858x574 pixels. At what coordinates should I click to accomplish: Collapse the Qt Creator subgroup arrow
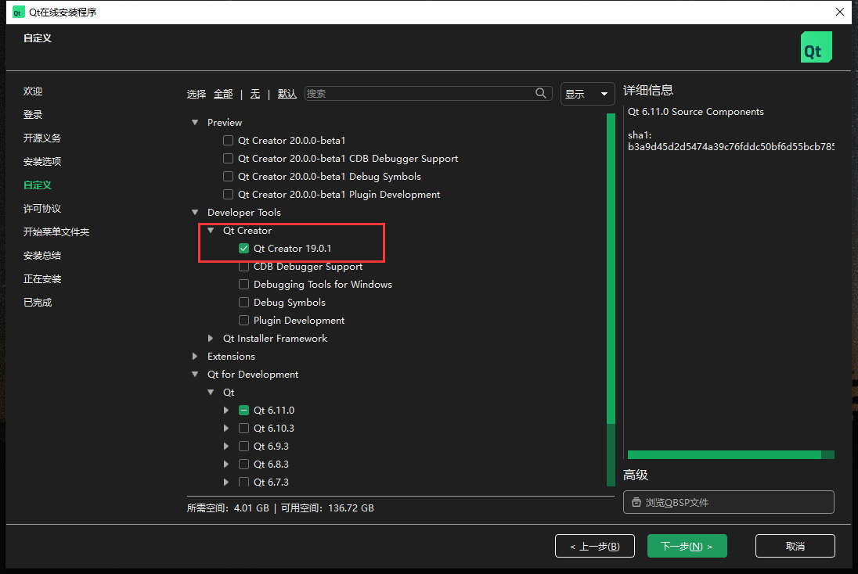(211, 230)
